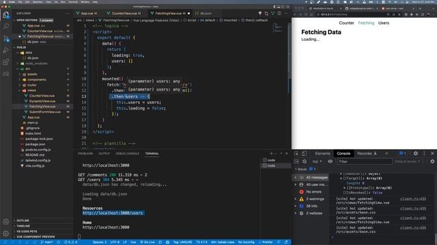Switch to the CounterView.vue editor tab

[124, 14]
